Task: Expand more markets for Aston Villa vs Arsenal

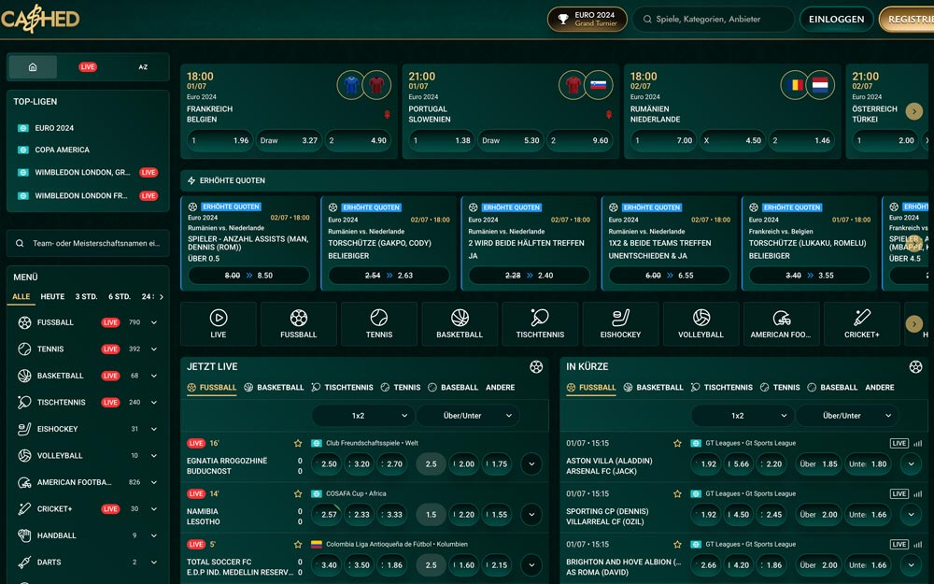Action: coord(911,464)
